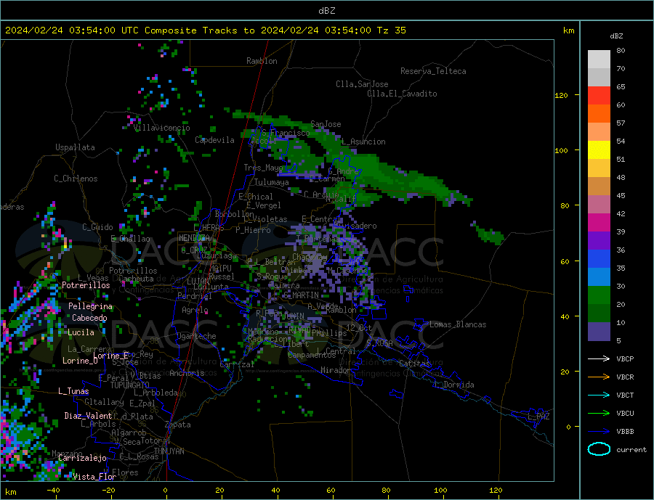Select the slate purple 5–10 dBZ swatch
This screenshot has height=500, width=654.
pyautogui.click(x=599, y=331)
